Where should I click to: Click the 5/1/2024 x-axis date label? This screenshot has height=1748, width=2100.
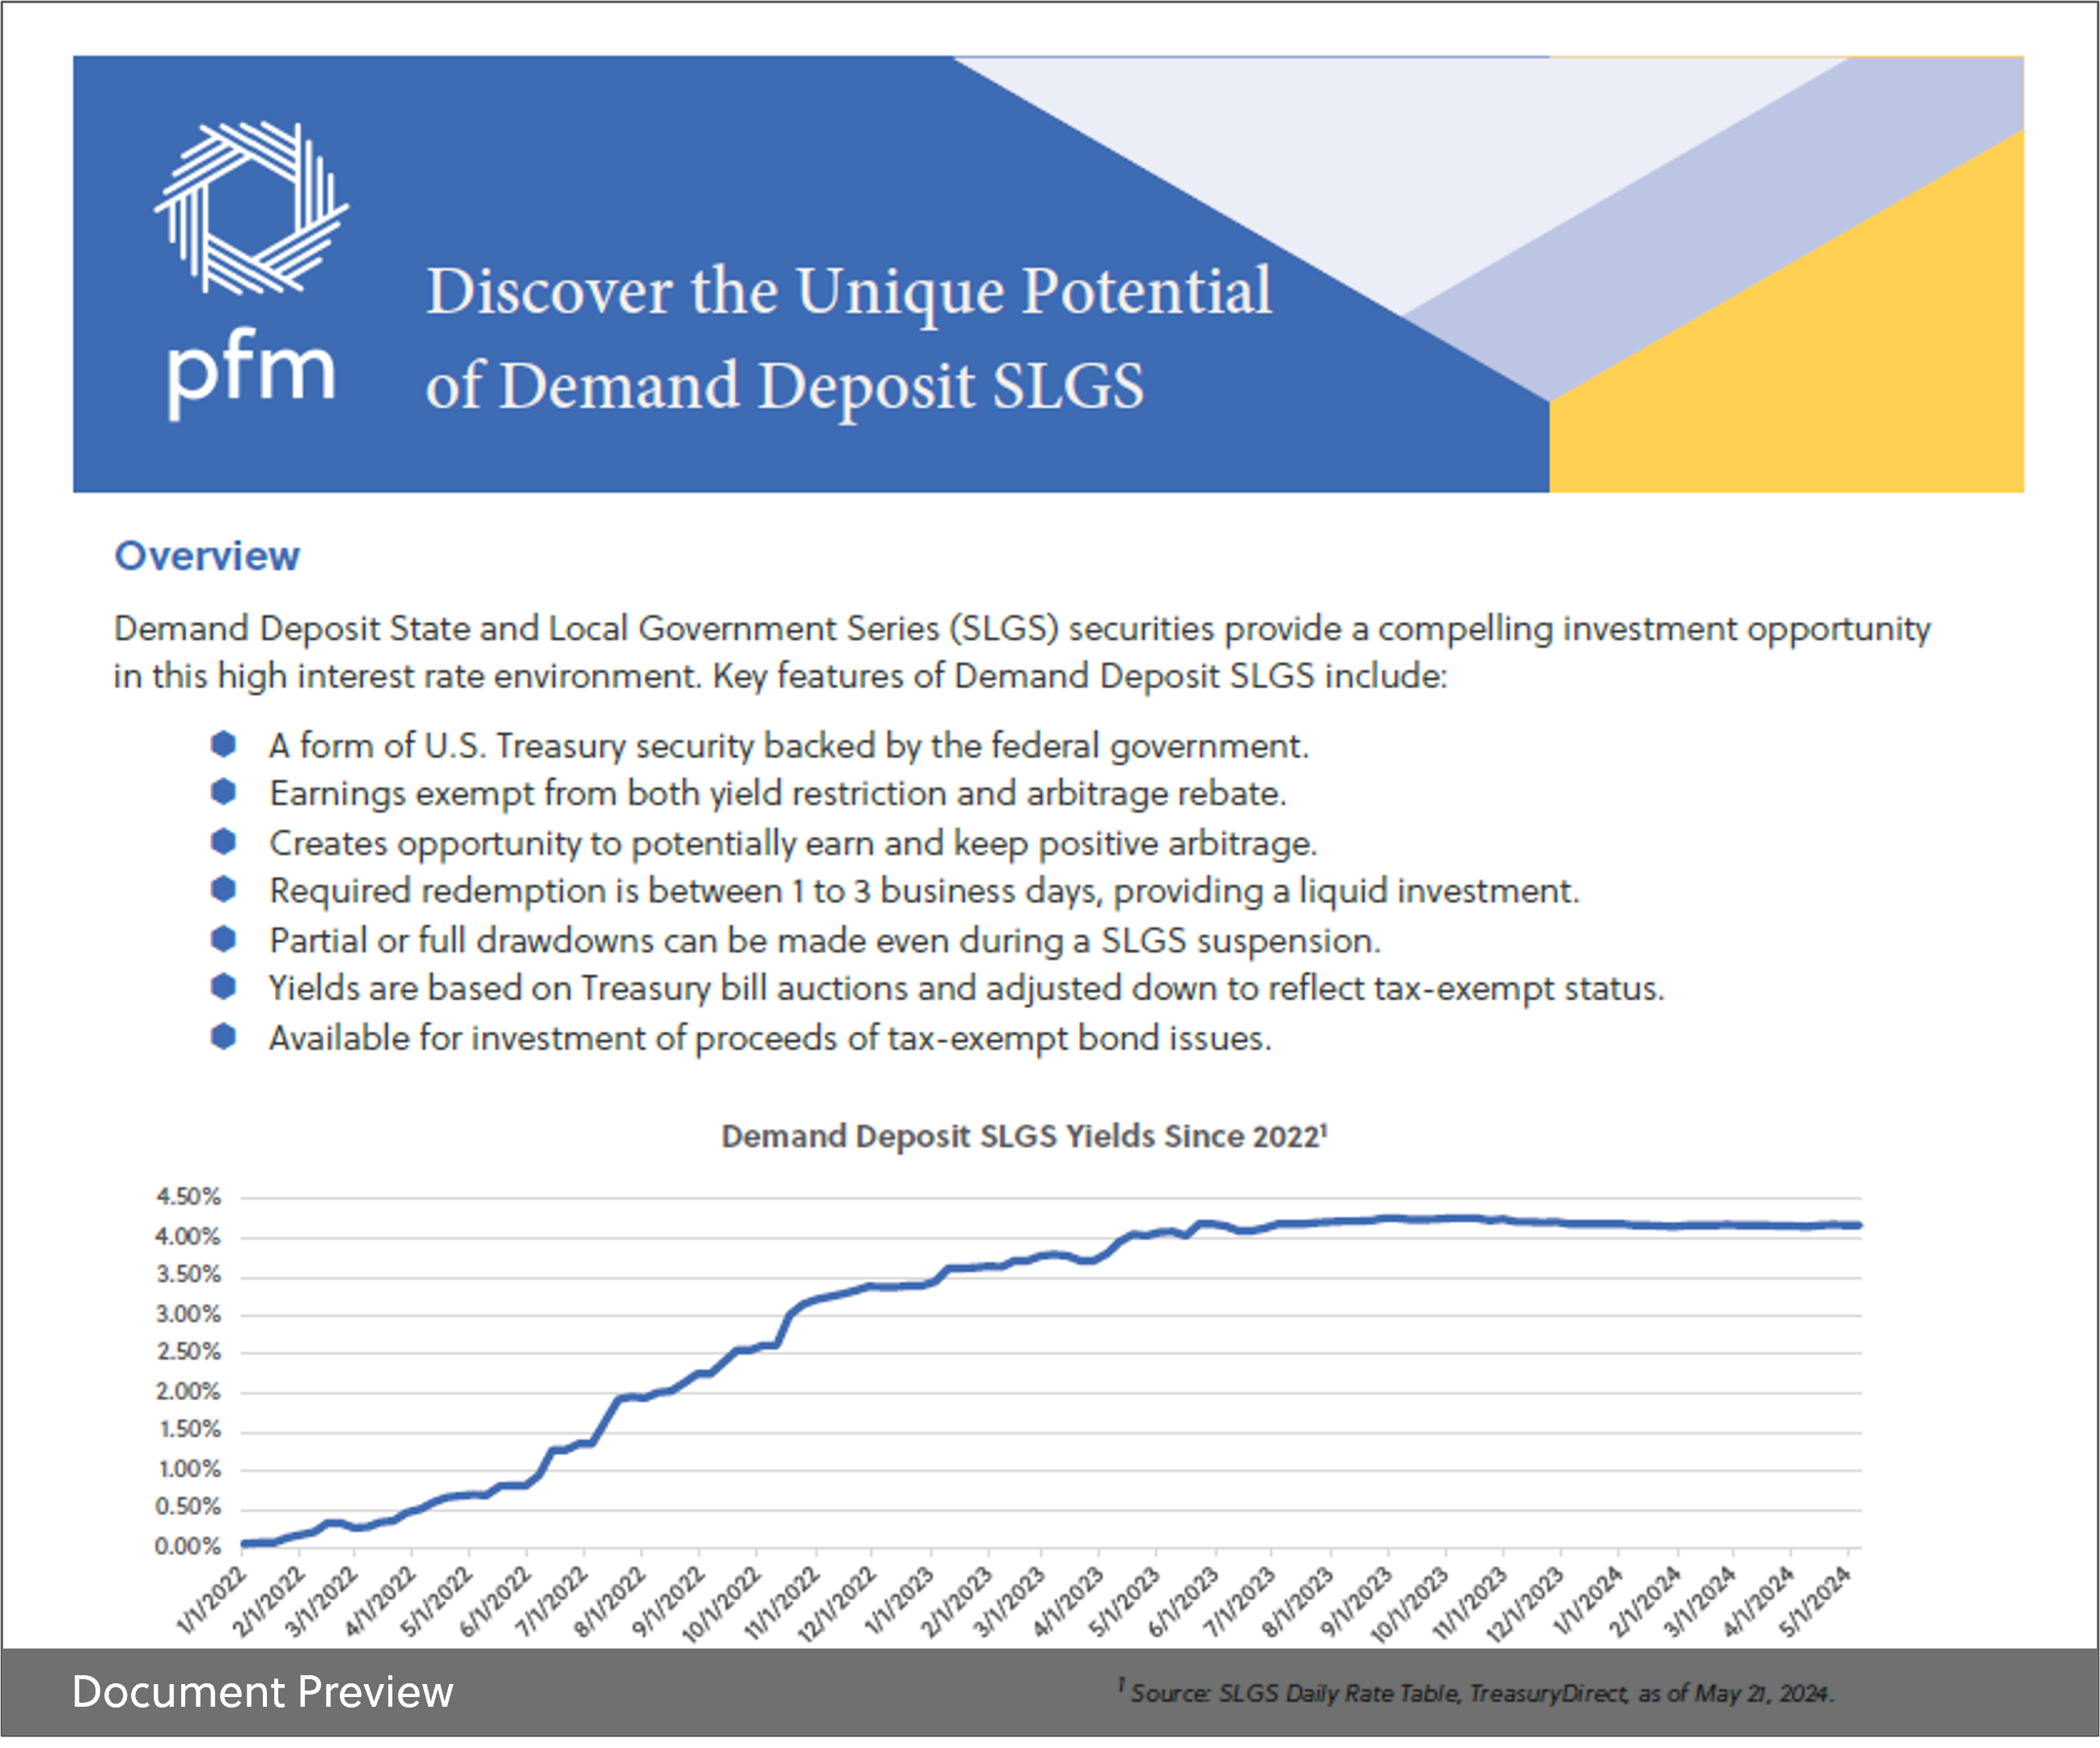point(1816,1601)
